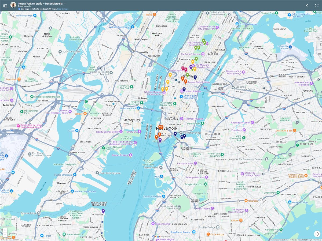This screenshot has height=241, width=322.
Task: Zoom in with the plus button
Action: pyautogui.click(x=5, y=230)
